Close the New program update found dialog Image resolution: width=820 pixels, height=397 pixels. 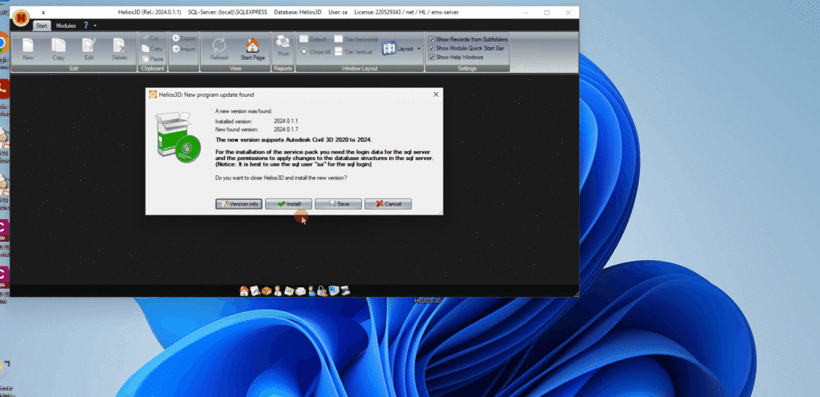point(436,94)
